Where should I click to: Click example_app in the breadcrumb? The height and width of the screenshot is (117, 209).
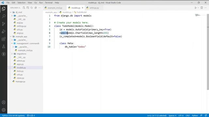[51, 12]
